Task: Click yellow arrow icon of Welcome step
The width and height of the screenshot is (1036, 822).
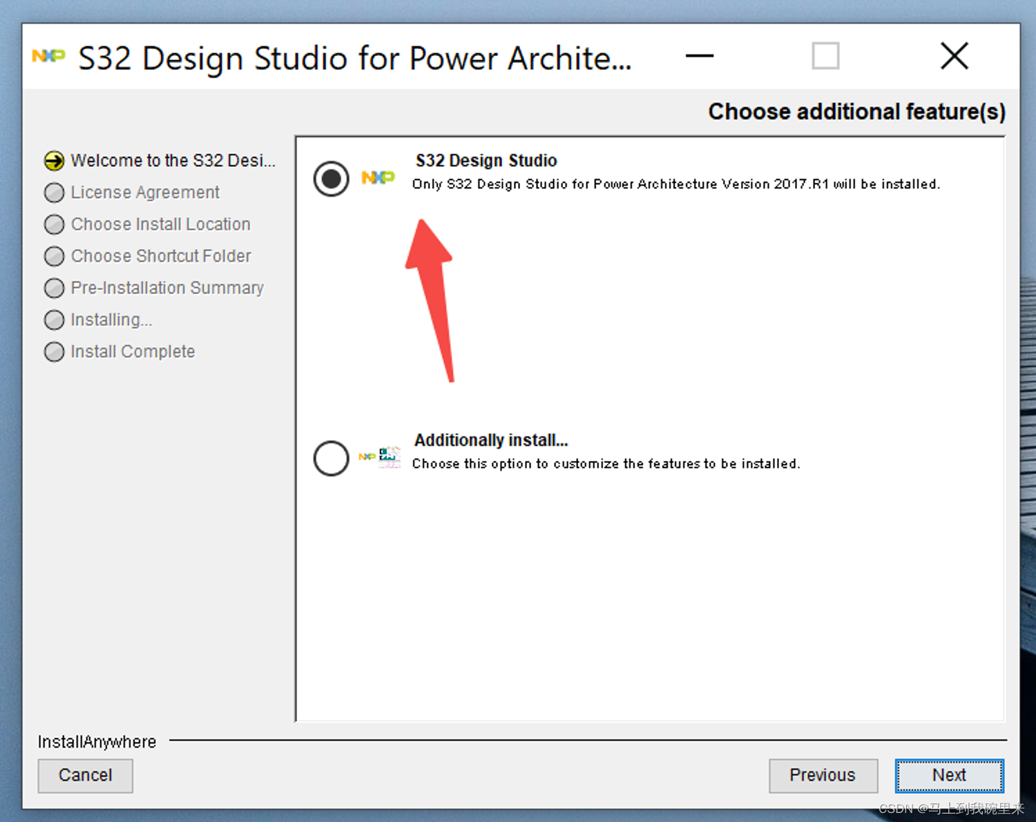Action: [55, 161]
